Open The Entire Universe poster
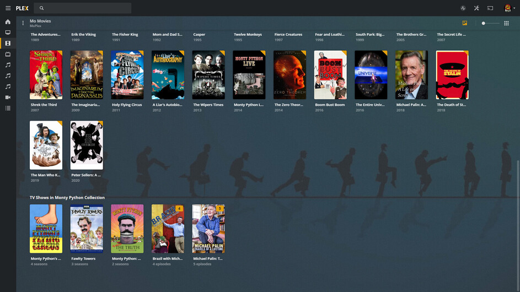 click(371, 75)
